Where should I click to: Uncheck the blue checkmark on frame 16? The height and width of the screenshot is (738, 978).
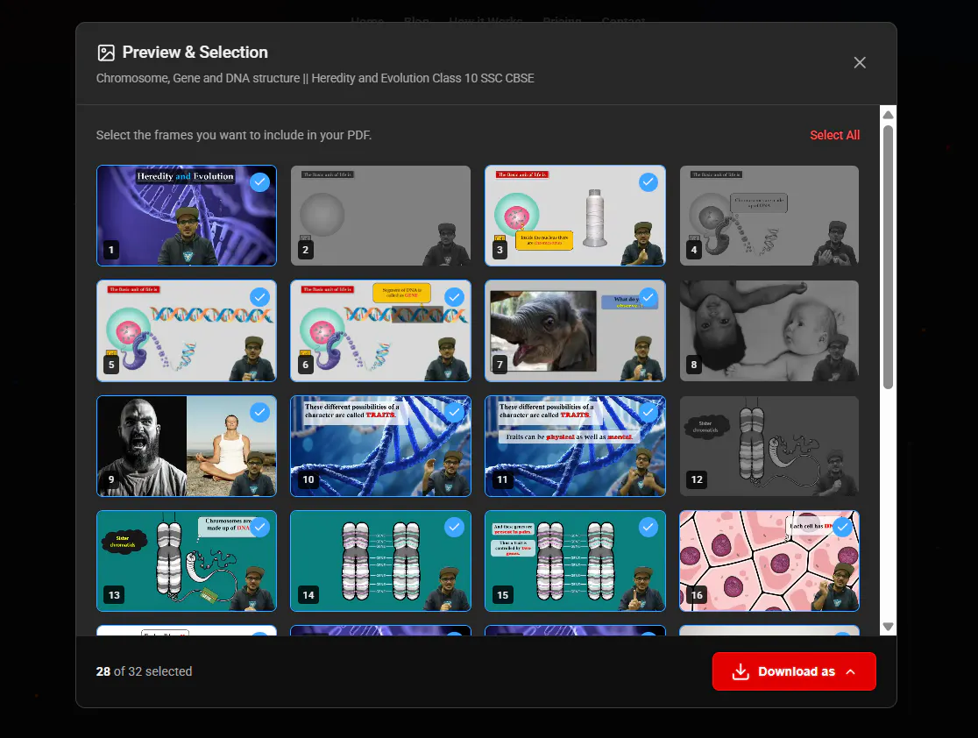click(843, 527)
